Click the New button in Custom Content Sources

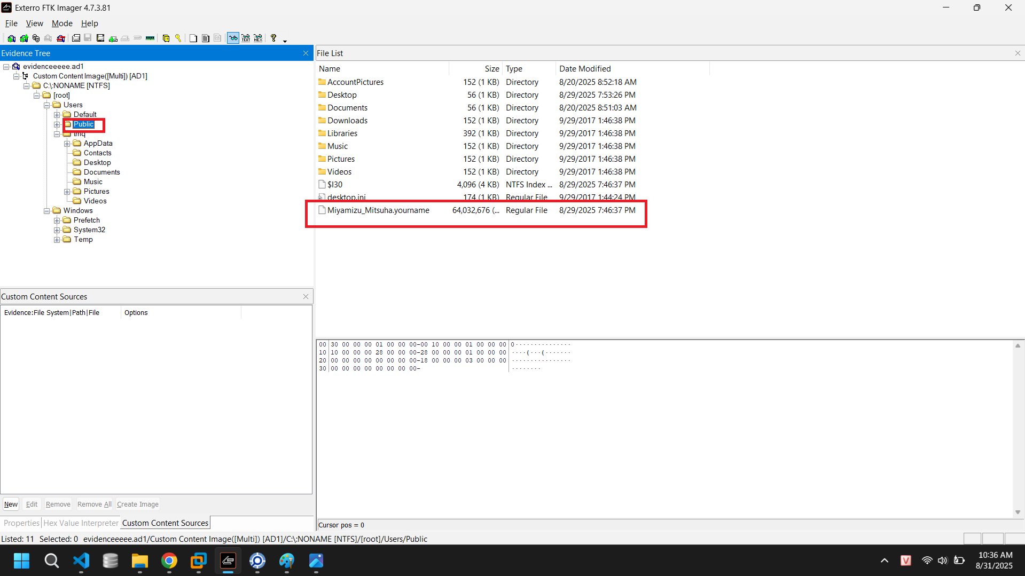click(x=11, y=504)
